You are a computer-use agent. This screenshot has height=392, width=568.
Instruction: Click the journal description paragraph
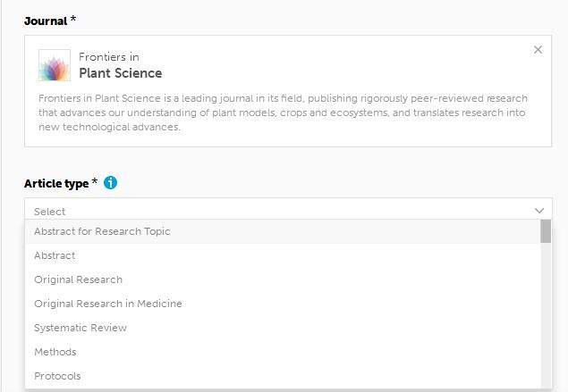pyautogui.click(x=283, y=113)
